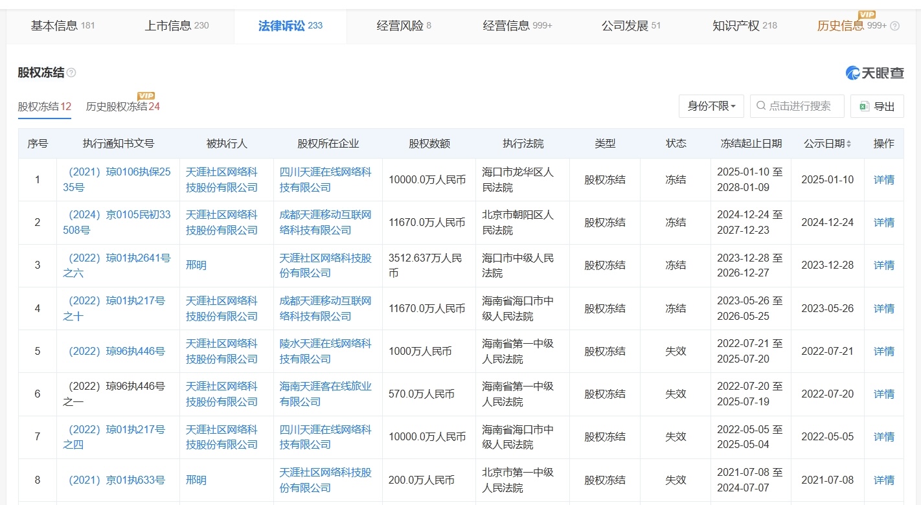Viewport: 921px width, 505px height.
Task: View 详情 for row 4
Action: tap(884, 309)
